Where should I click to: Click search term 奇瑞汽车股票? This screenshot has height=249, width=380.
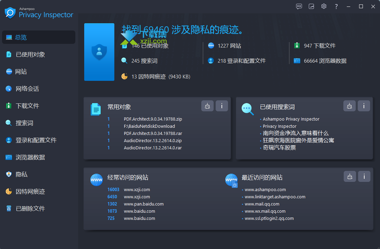coord(279,148)
